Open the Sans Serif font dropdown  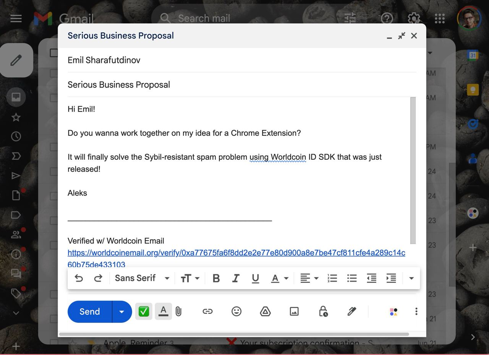click(142, 278)
